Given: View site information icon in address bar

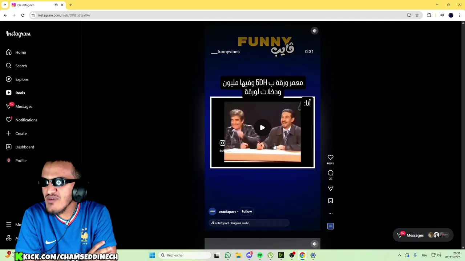Looking at the screenshot, I should point(33,15).
